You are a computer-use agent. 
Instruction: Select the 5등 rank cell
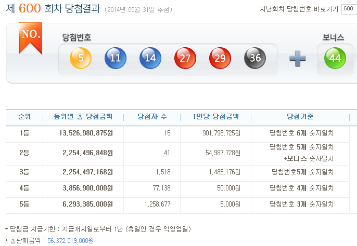(x=24, y=204)
